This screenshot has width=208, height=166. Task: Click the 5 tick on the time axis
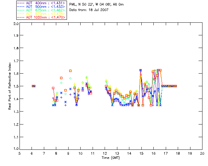point(20,153)
